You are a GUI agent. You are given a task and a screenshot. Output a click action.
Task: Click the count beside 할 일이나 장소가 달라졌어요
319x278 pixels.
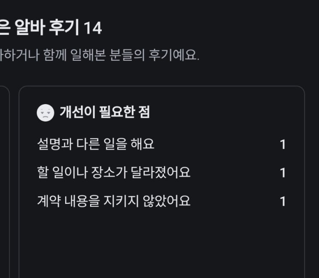click(283, 173)
